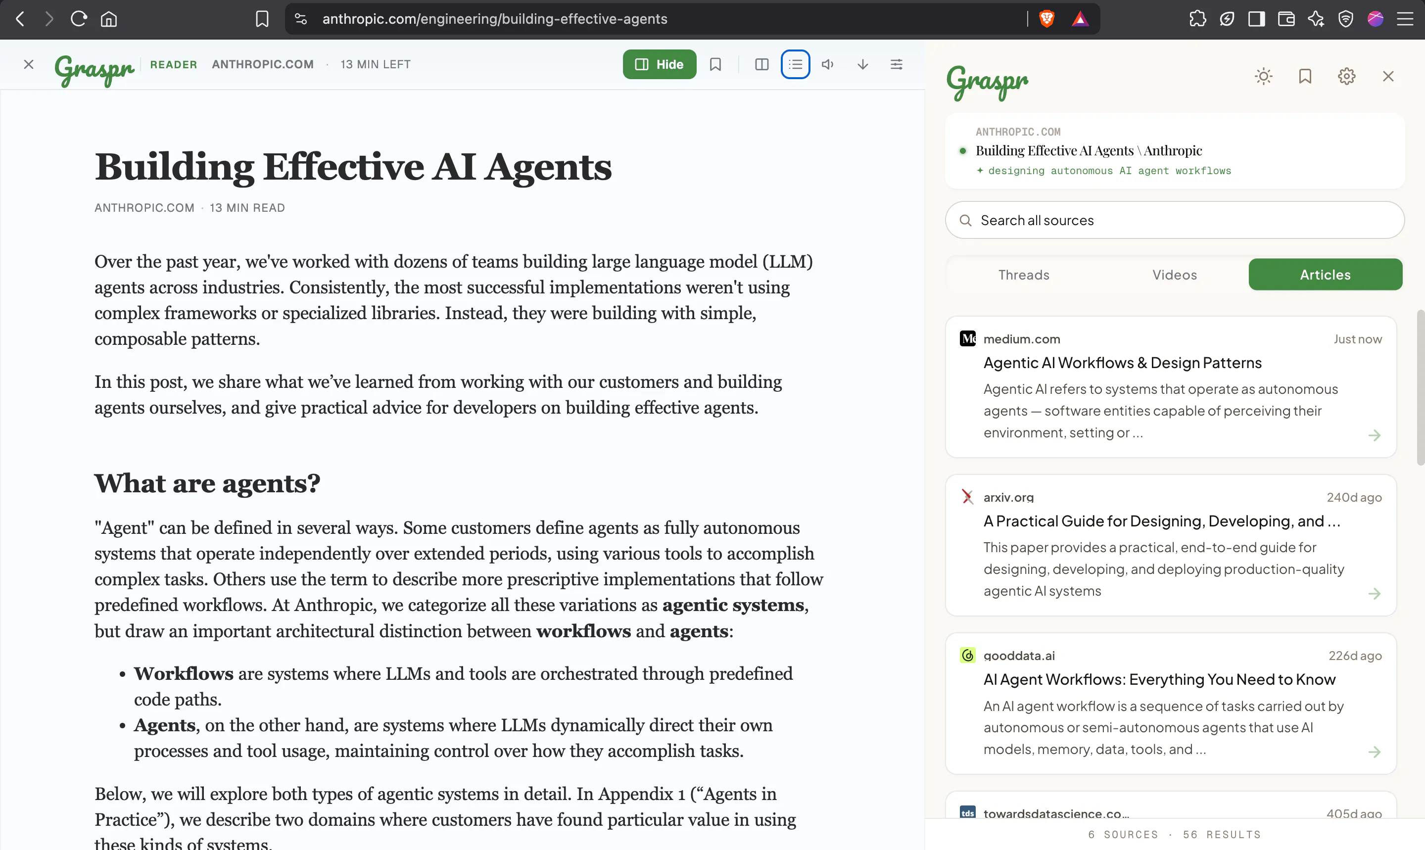This screenshot has height=850, width=1425.
Task: Open the Agentic AI Workflows & Design Patterns article
Action: 1123,363
